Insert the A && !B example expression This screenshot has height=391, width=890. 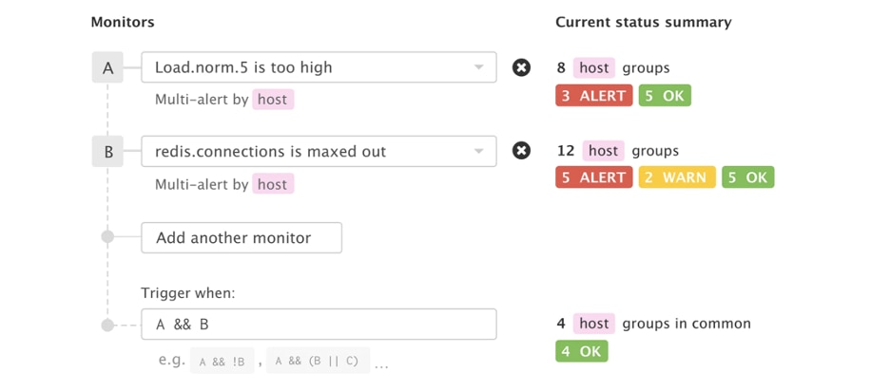(x=222, y=362)
